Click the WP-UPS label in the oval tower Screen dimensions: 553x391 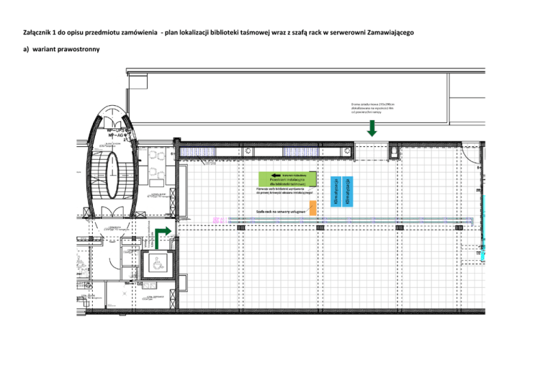pyautogui.click(x=116, y=131)
